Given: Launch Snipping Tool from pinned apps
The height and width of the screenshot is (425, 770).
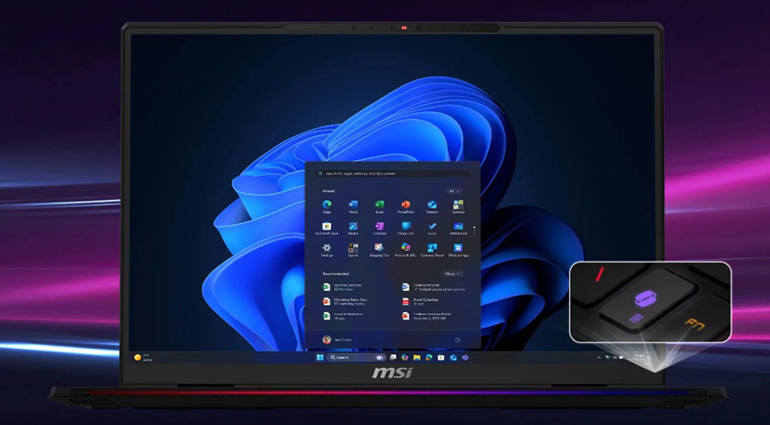Looking at the screenshot, I should coord(379,251).
